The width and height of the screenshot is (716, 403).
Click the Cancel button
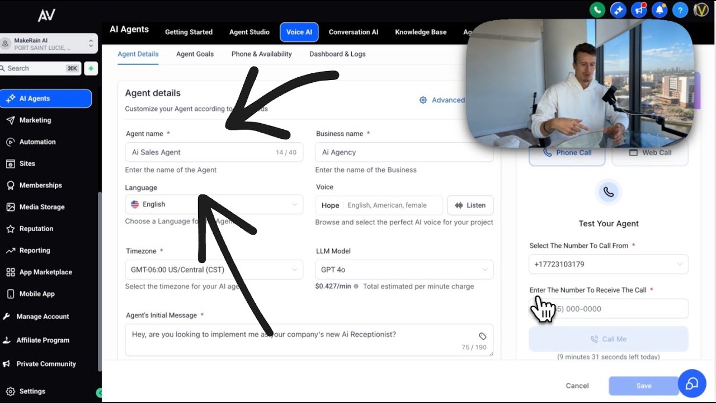pyautogui.click(x=577, y=386)
